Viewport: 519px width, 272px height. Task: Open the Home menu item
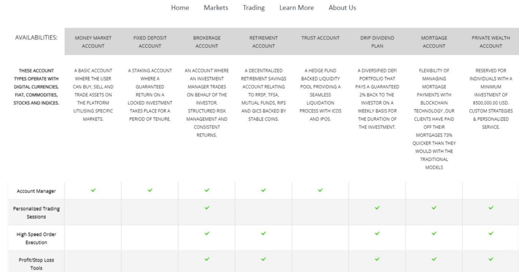(x=180, y=8)
